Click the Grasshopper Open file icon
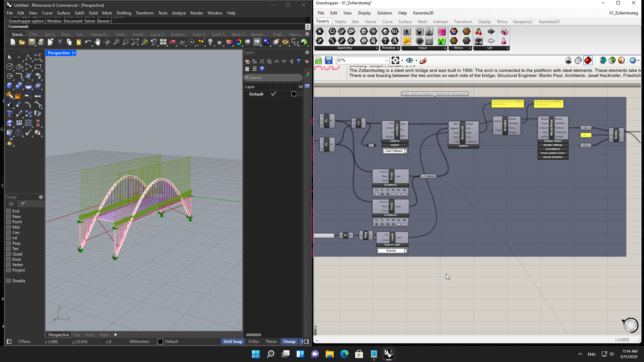Screen dimensions: 644x362 point(319,60)
